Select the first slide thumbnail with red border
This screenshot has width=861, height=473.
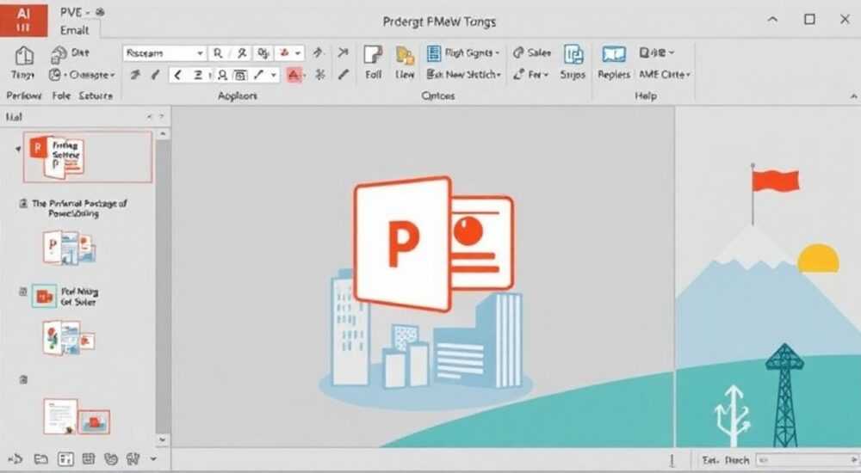click(87, 157)
